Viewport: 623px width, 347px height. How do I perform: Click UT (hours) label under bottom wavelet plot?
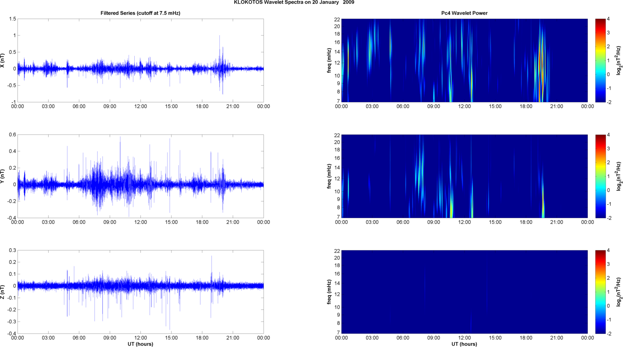(x=464, y=344)
